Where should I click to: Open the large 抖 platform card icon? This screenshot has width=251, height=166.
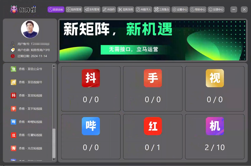click(91, 78)
